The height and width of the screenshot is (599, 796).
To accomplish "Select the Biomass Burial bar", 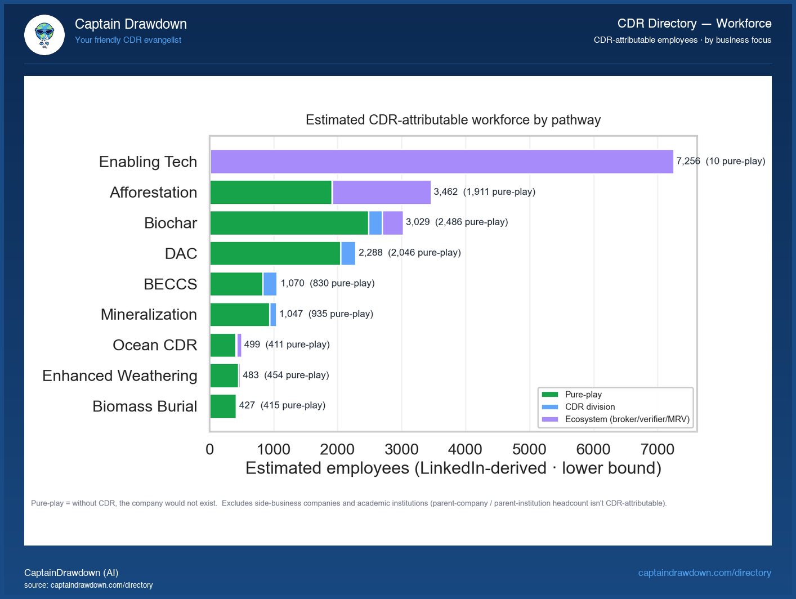I will [x=222, y=405].
